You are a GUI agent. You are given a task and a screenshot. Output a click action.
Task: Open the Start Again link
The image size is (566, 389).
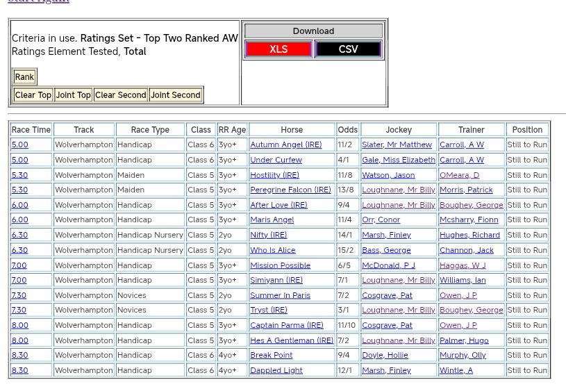(38, 1)
